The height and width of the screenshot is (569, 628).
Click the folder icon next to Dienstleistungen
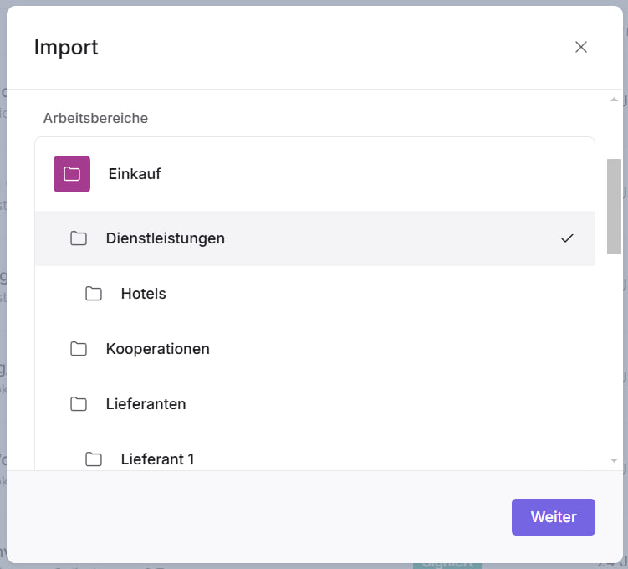pyautogui.click(x=79, y=238)
